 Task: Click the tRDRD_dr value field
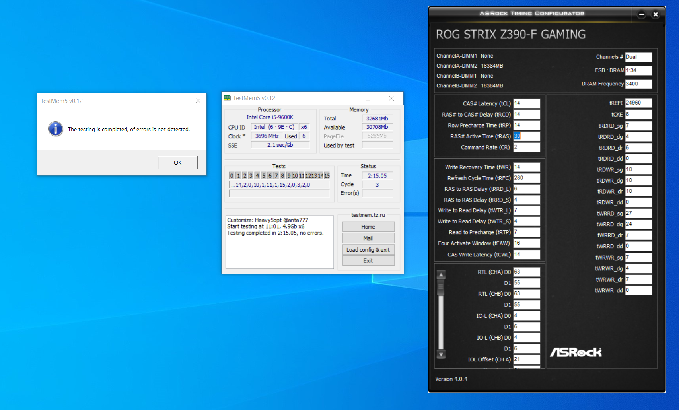638,148
